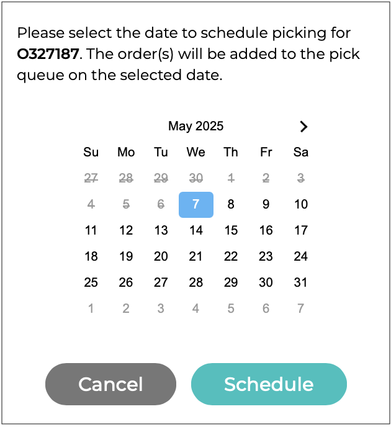Choose Wednesday May 28
Viewport: 391px width, 427px height.
[x=196, y=282]
